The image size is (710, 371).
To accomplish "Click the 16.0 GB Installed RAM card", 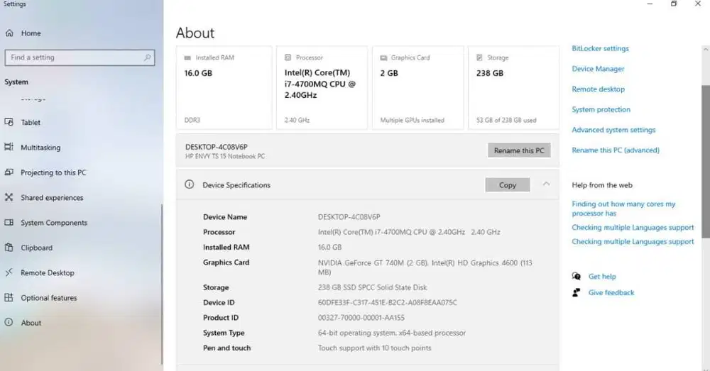I will point(224,87).
